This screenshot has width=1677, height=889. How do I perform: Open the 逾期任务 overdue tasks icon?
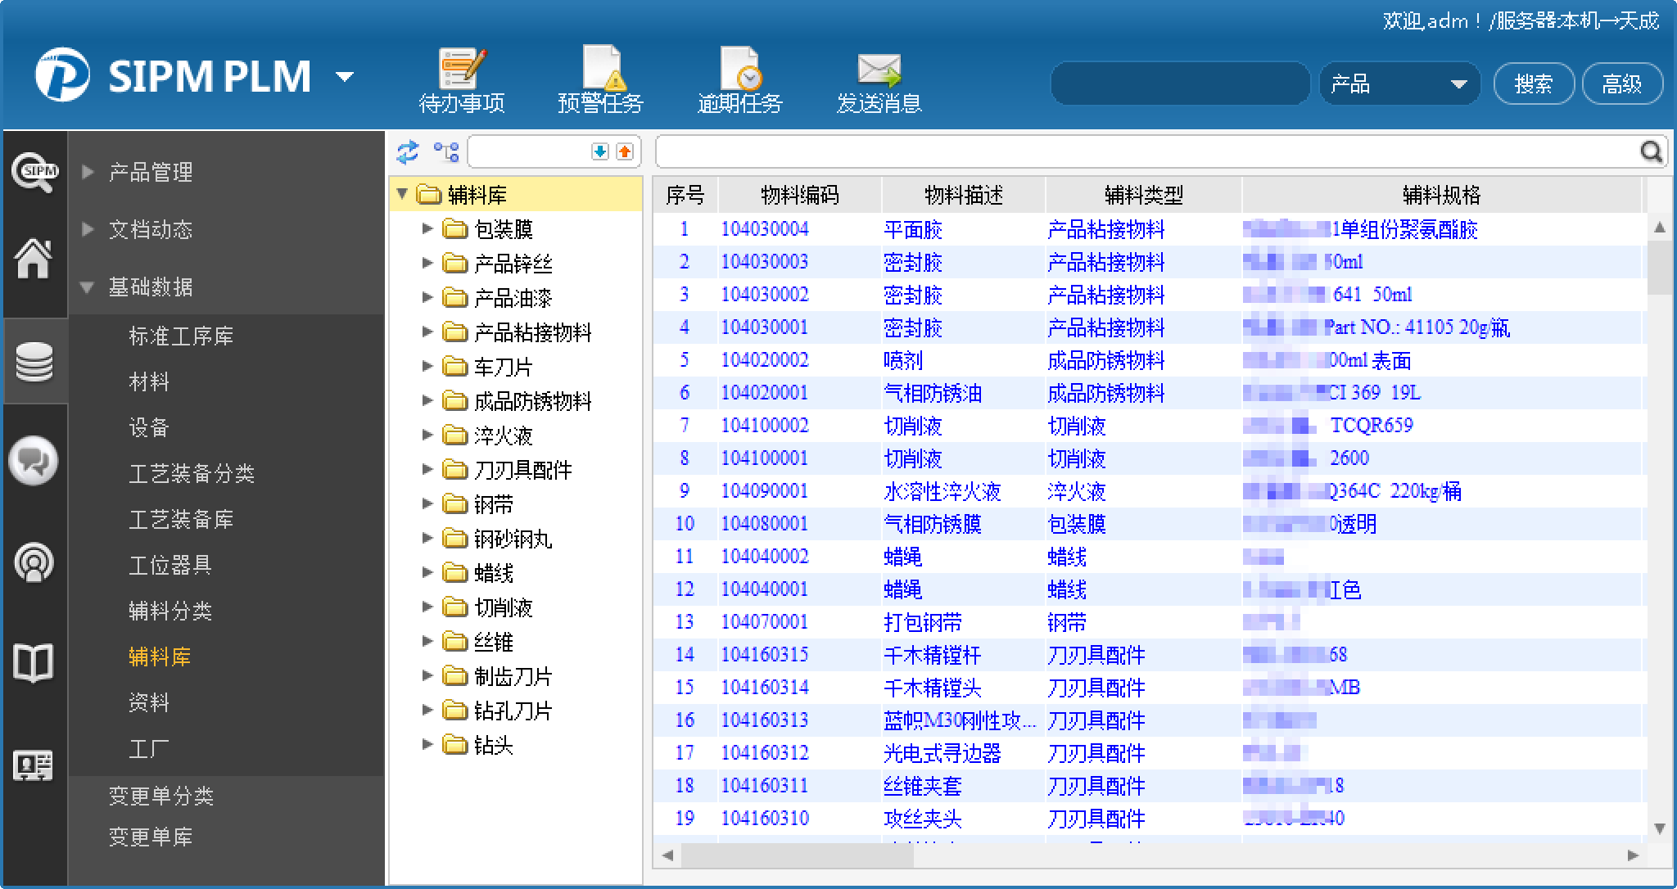pyautogui.click(x=739, y=69)
